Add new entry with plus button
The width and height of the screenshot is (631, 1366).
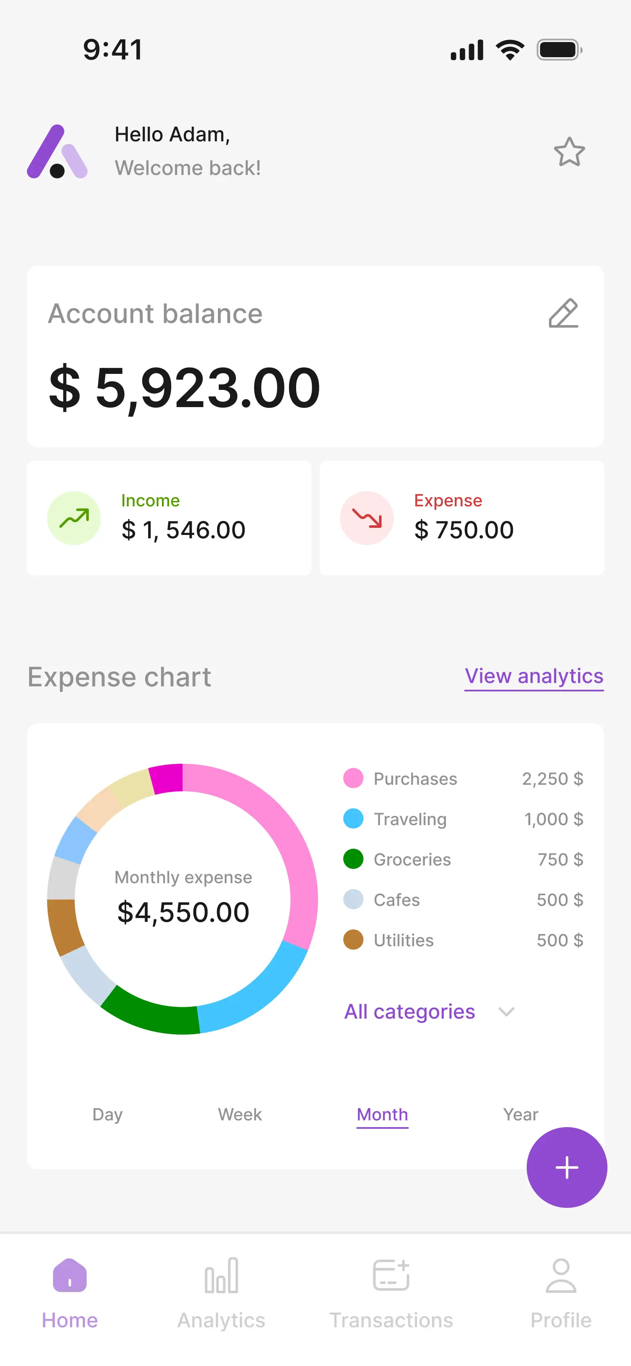pyautogui.click(x=566, y=1167)
